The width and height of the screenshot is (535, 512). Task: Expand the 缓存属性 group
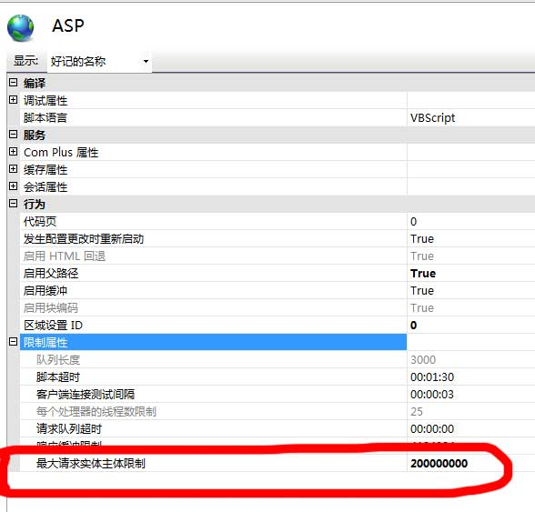(x=13, y=169)
